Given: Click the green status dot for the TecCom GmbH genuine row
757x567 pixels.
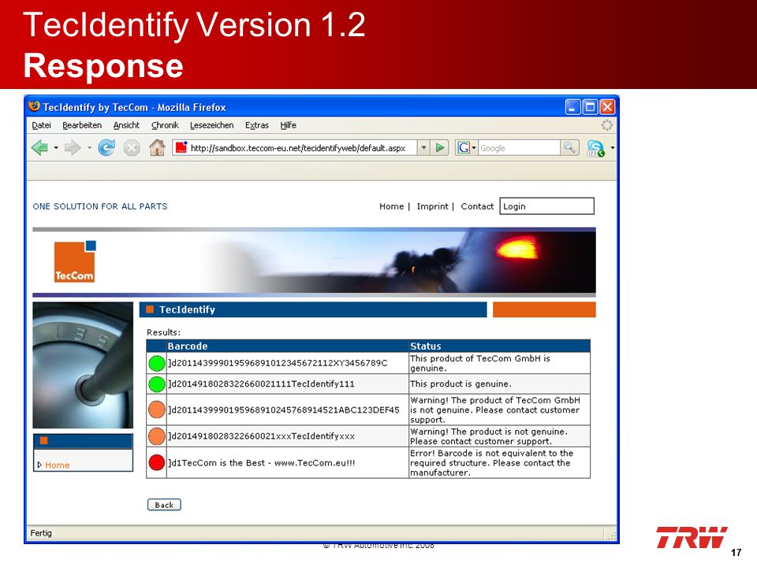Looking at the screenshot, I should pos(157,363).
